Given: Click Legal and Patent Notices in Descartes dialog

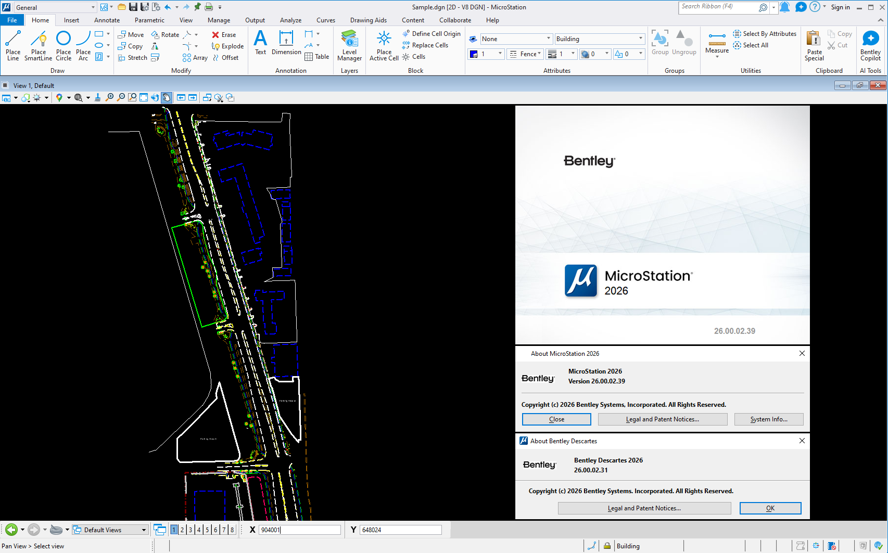Looking at the screenshot, I should click(644, 508).
